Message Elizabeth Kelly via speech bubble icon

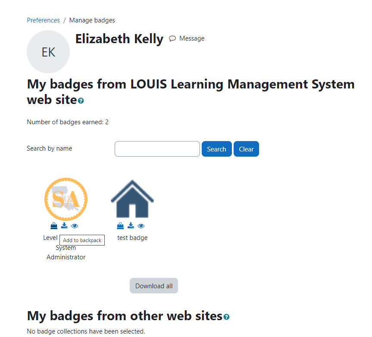click(x=172, y=38)
